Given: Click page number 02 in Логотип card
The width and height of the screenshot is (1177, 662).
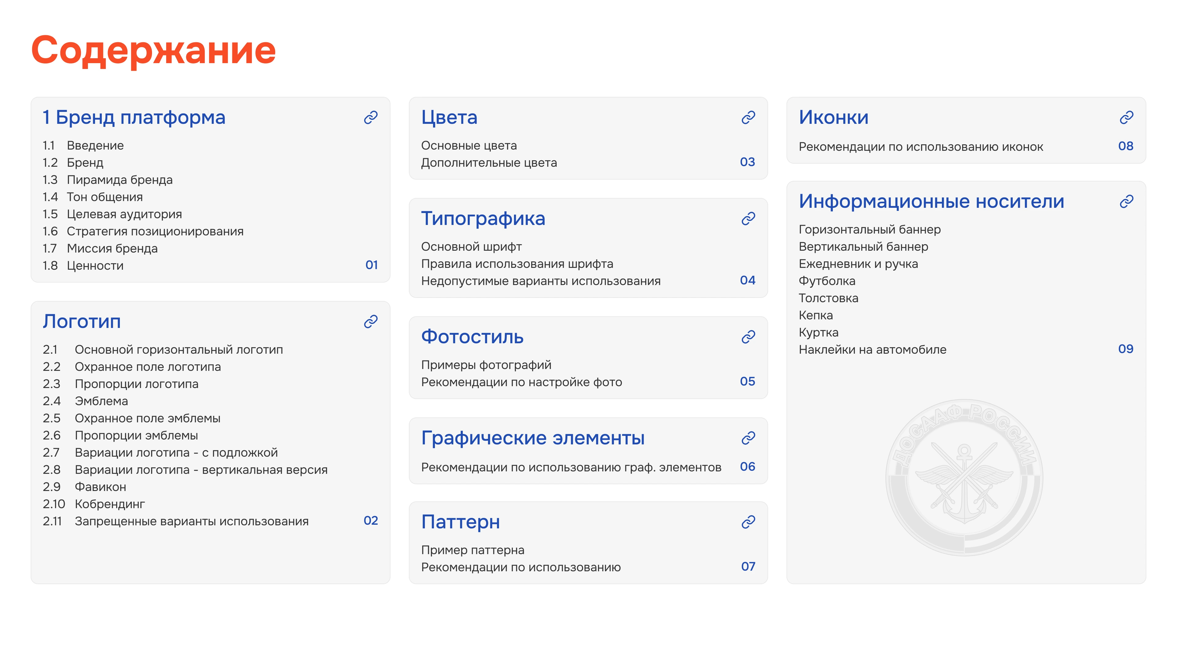Looking at the screenshot, I should click(371, 521).
